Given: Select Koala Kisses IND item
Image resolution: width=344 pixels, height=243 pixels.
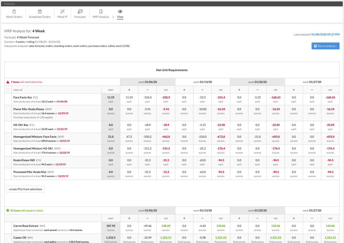Looking at the screenshot, I should [24, 160].
